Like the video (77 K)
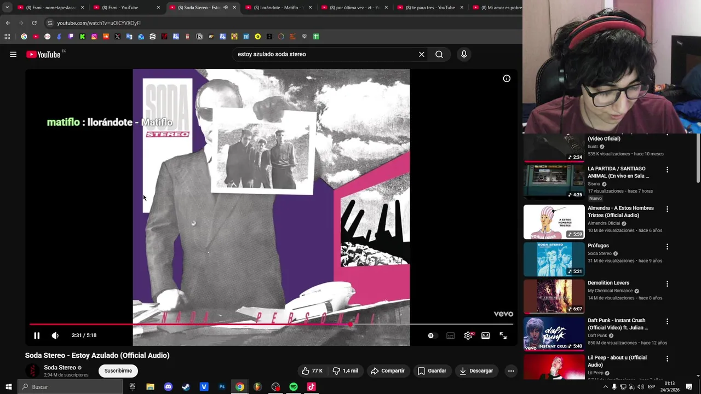This screenshot has width=701, height=394. point(312,370)
